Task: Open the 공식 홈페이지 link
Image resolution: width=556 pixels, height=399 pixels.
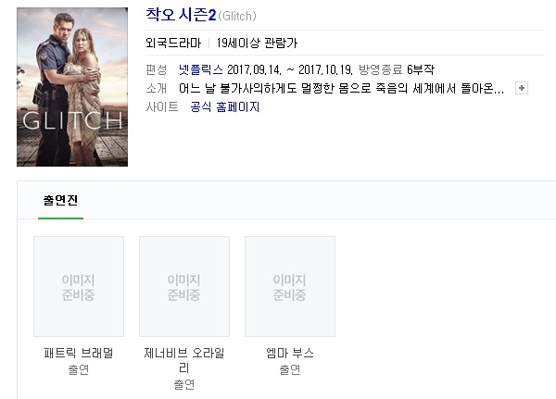Action: coord(225,106)
